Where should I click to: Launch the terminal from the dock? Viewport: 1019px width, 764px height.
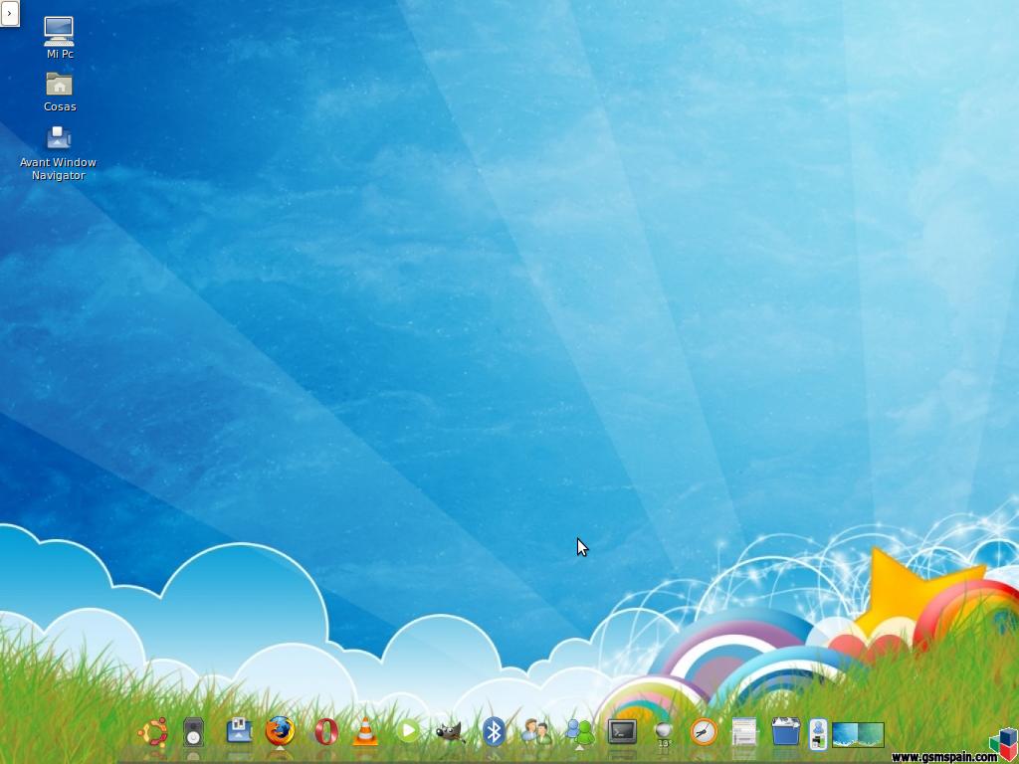pos(622,731)
